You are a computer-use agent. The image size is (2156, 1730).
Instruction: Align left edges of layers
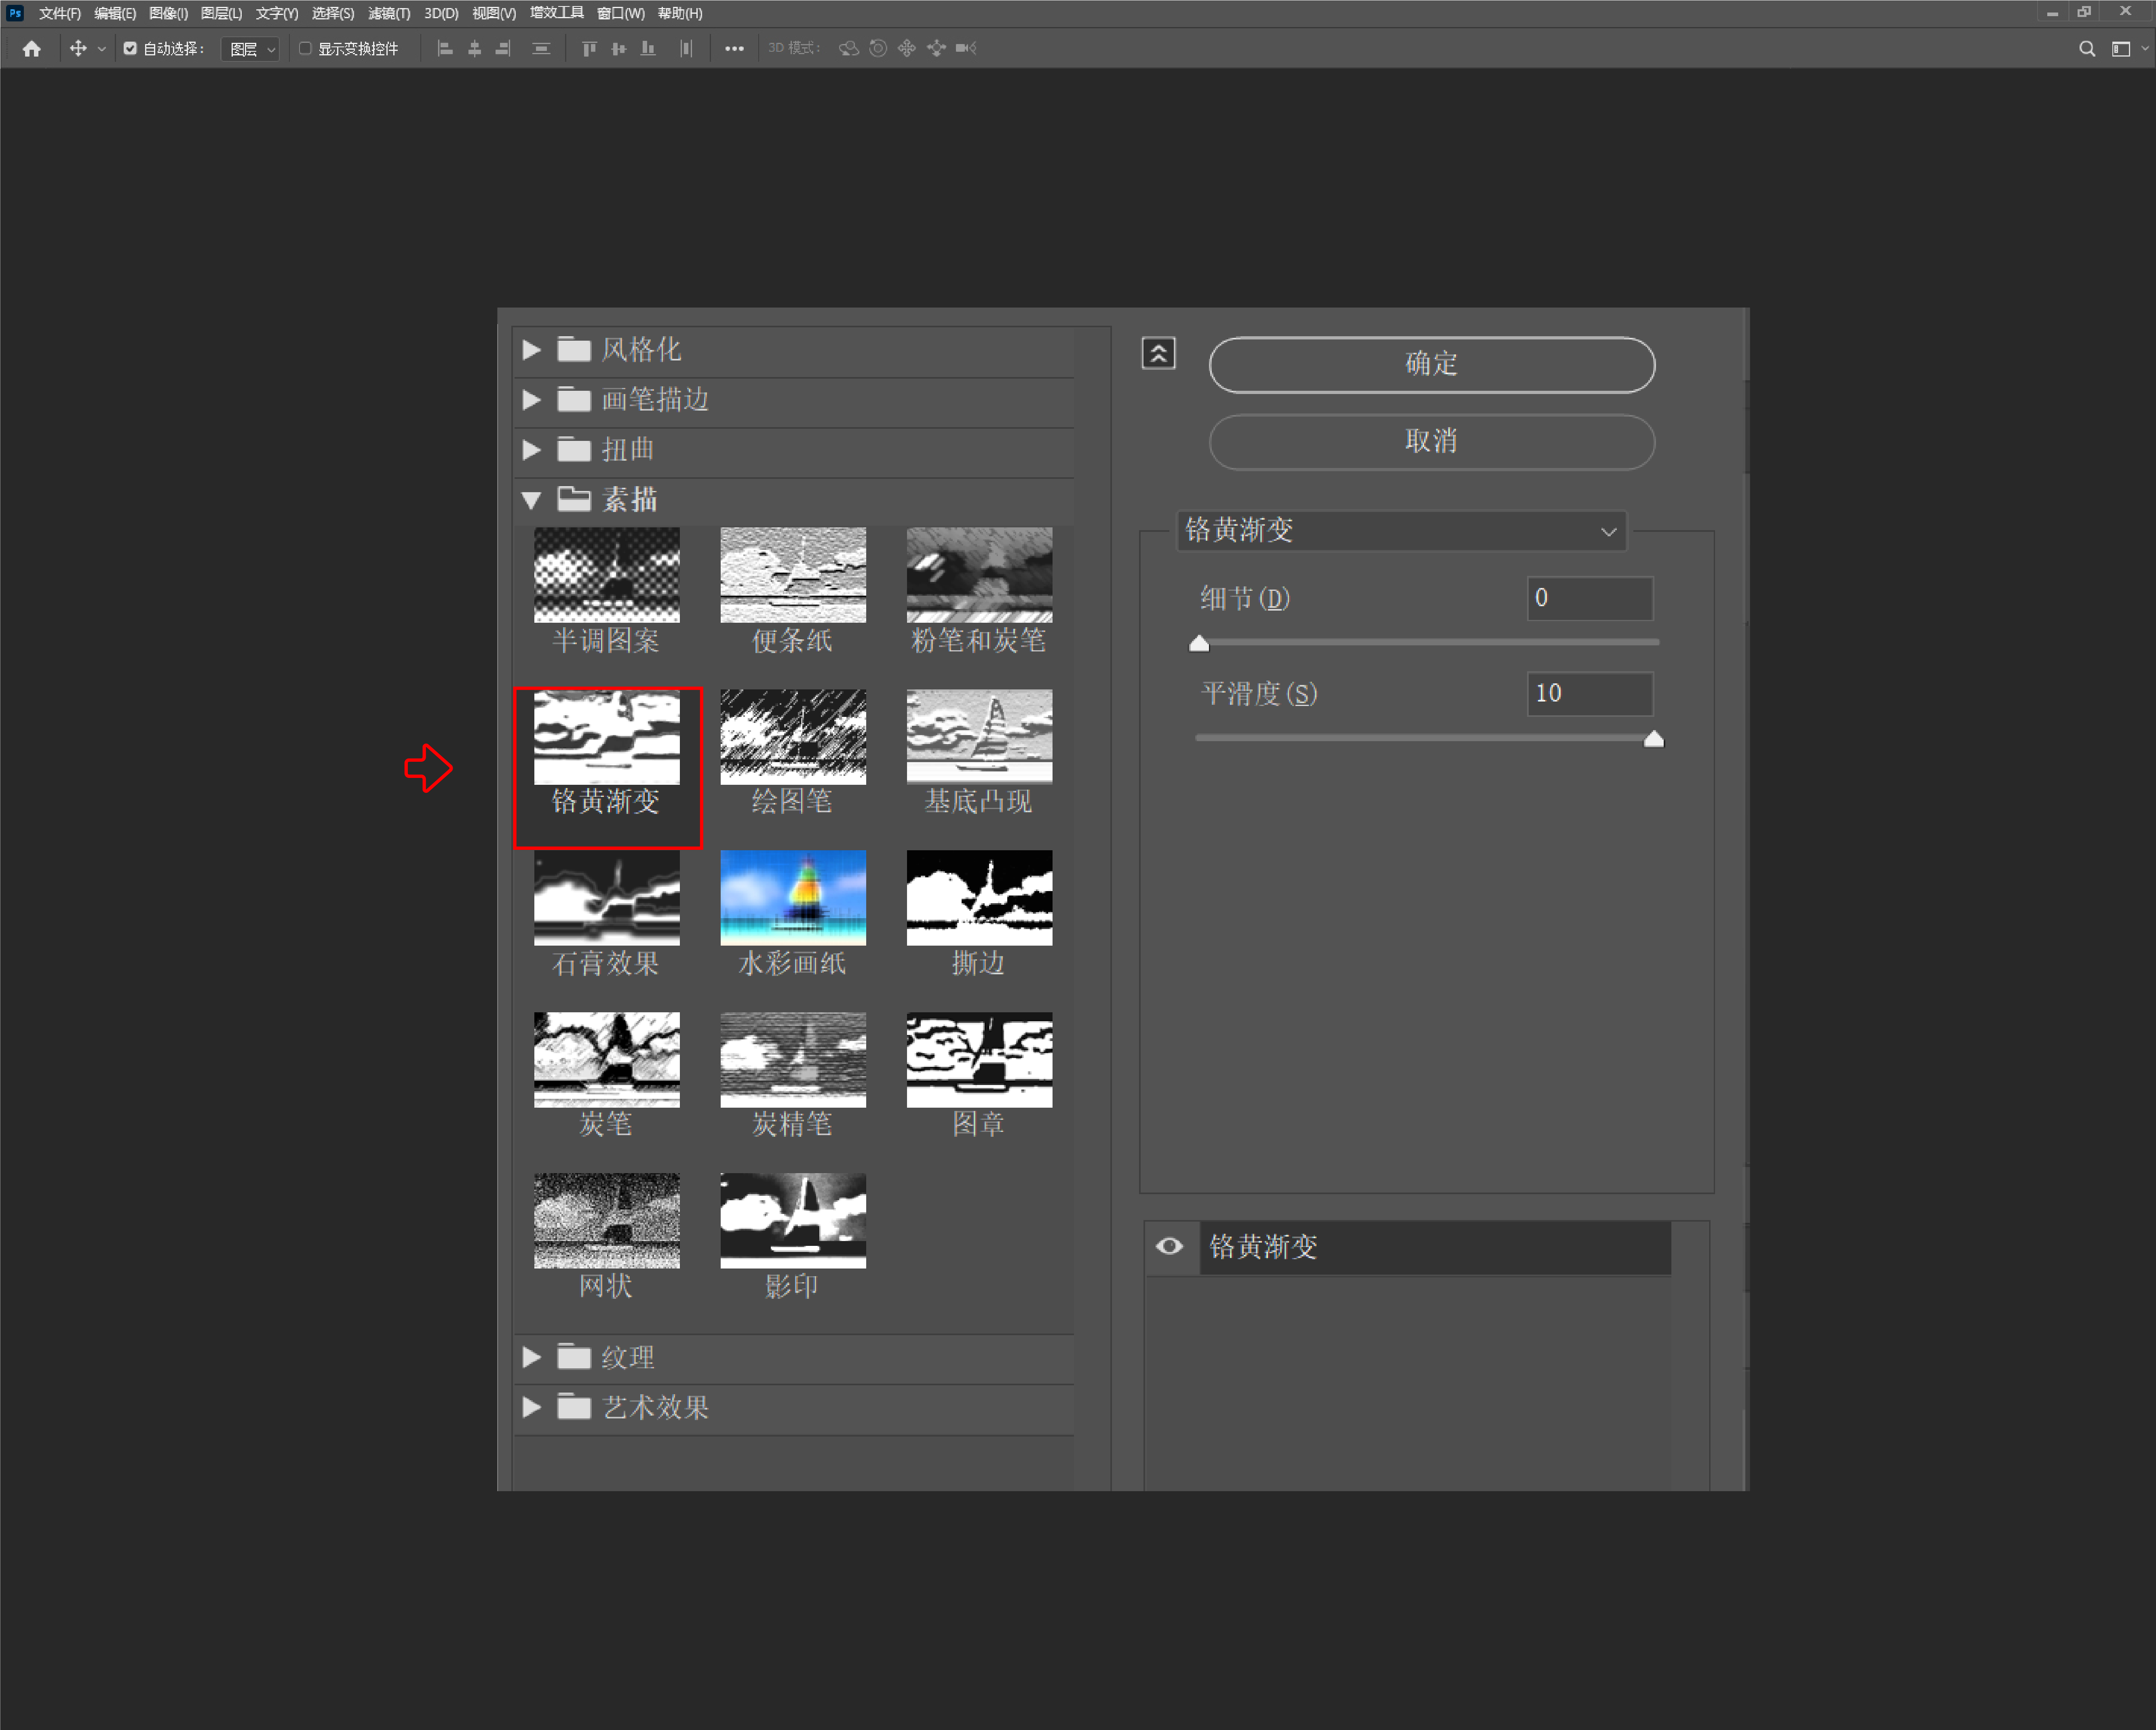tap(446, 48)
